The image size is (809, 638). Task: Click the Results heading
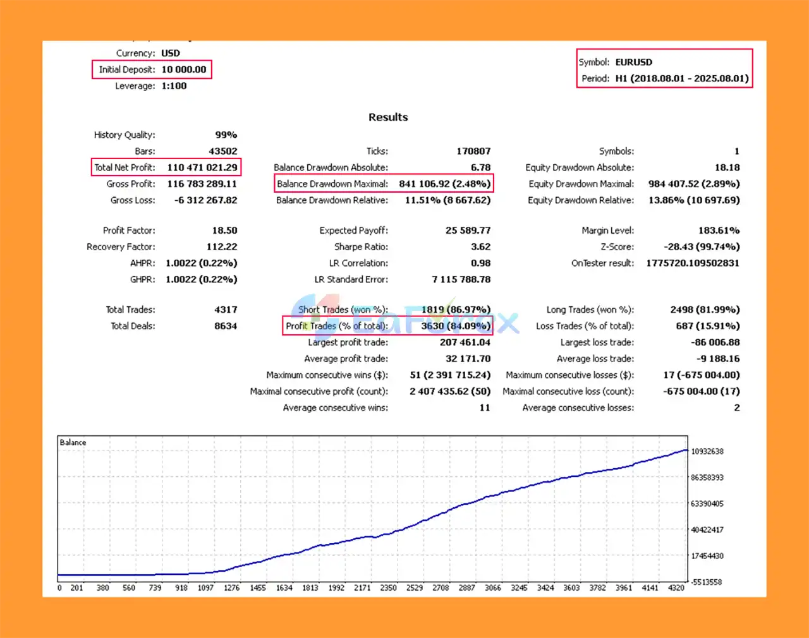click(388, 117)
